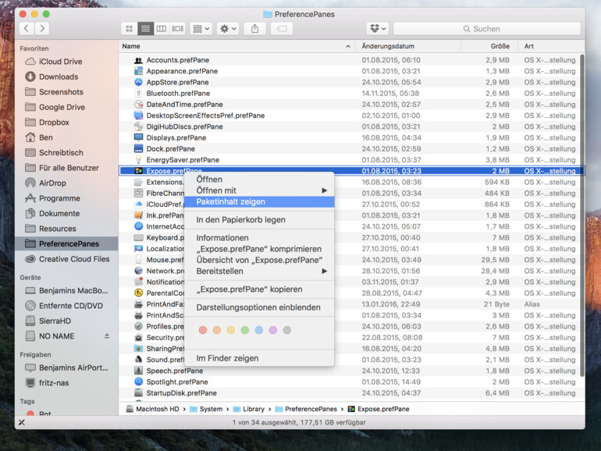Apply the red tag color dot
The height and width of the screenshot is (451, 601).
point(203,330)
